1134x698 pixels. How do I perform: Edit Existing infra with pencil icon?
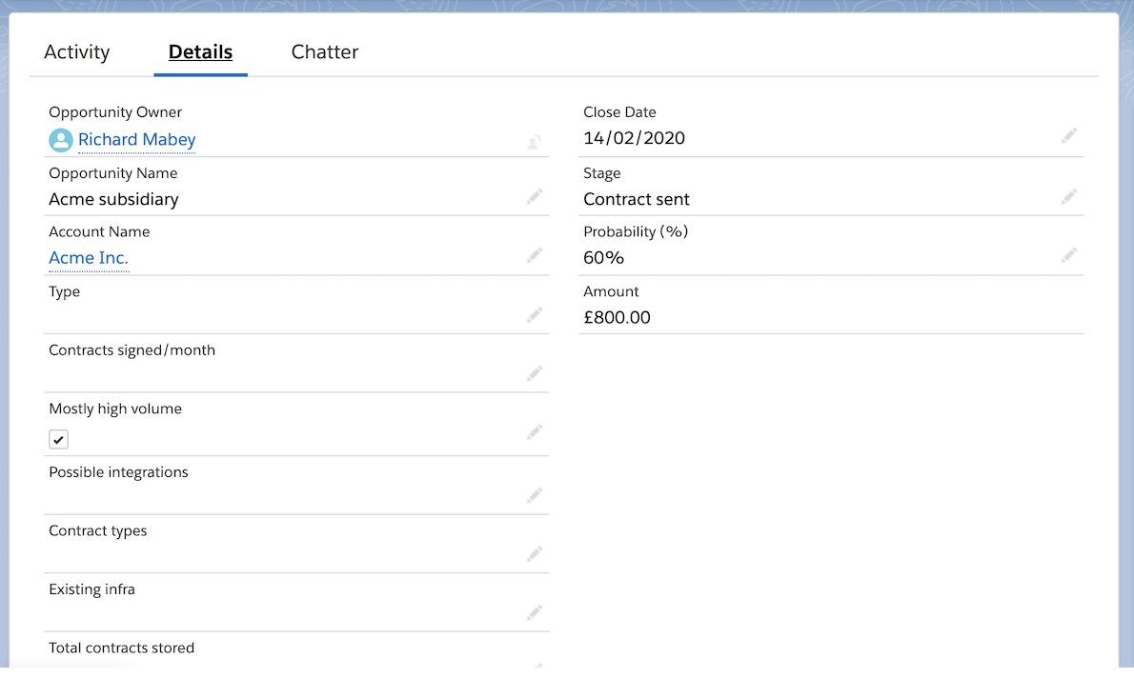tap(535, 612)
